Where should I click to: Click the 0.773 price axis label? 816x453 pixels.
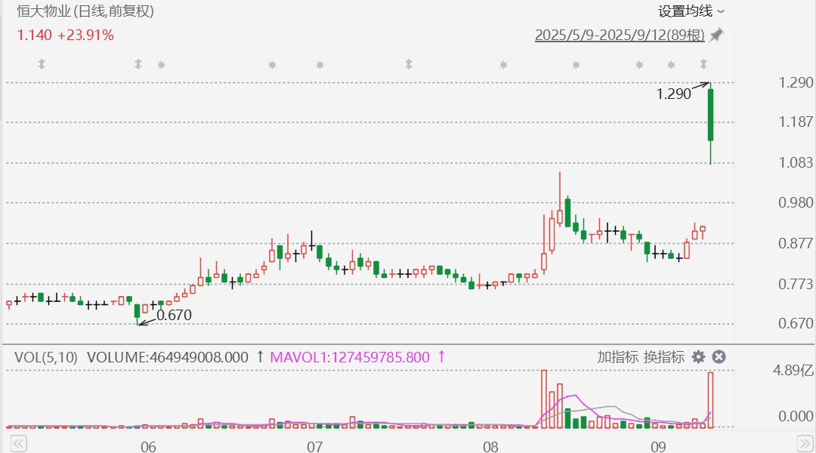(795, 284)
